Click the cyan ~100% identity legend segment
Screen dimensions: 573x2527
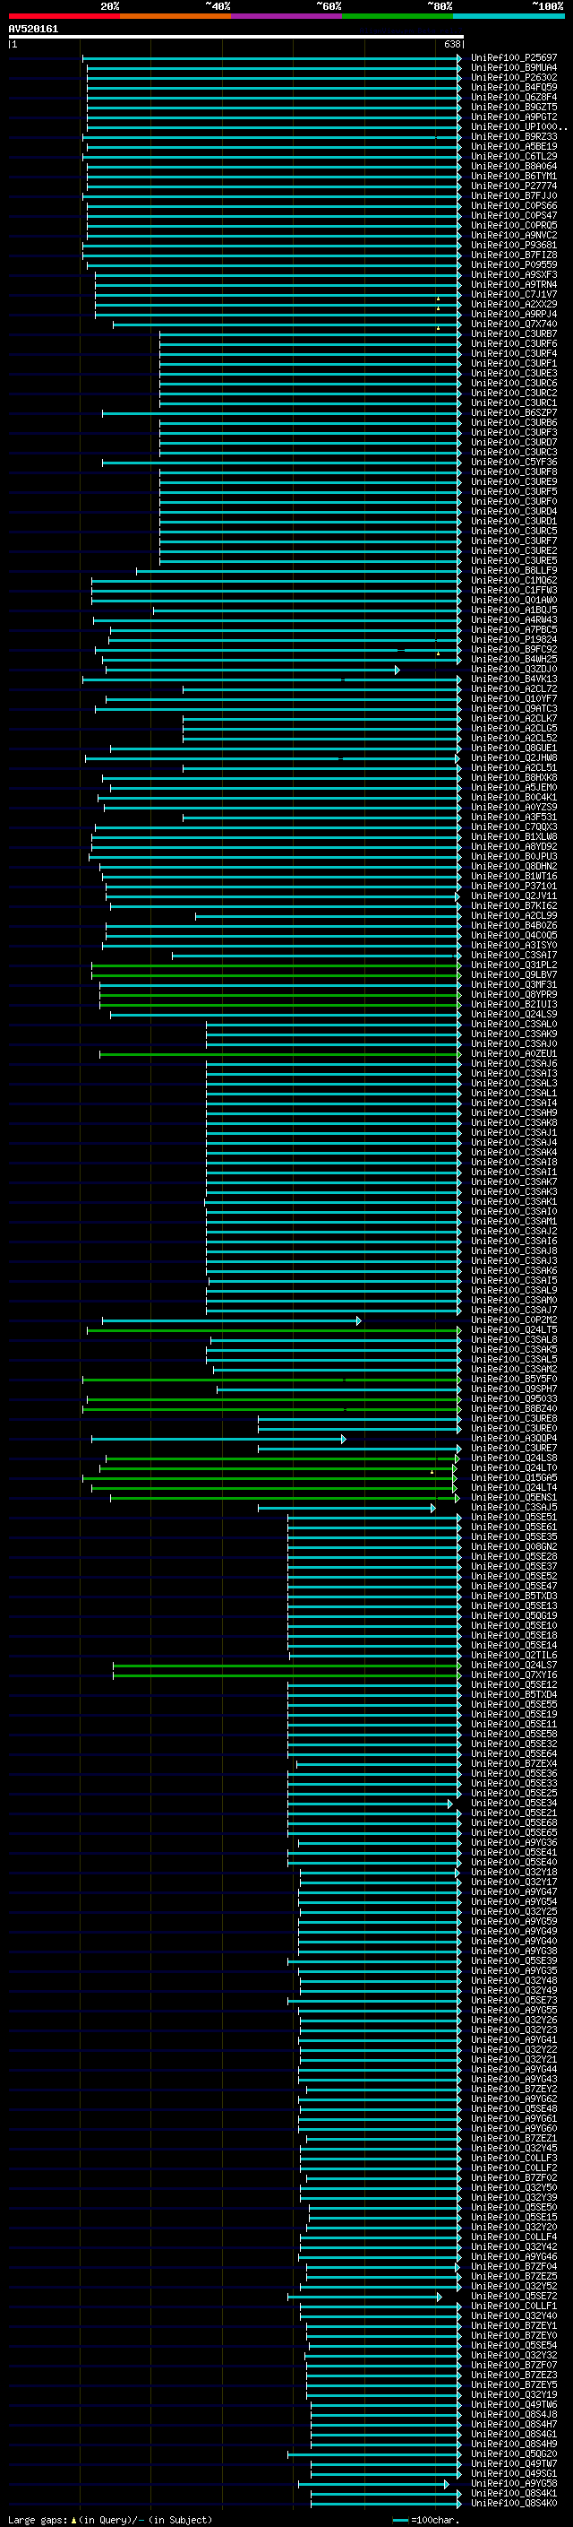pos(509,16)
